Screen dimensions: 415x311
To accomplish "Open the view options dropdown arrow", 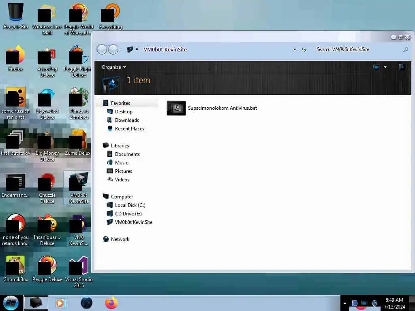I will point(385,67).
